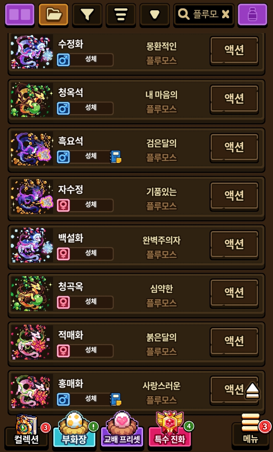Toggle the purple grid view button
Image resolution: width=273 pixels, height=452 pixels.
point(19,14)
